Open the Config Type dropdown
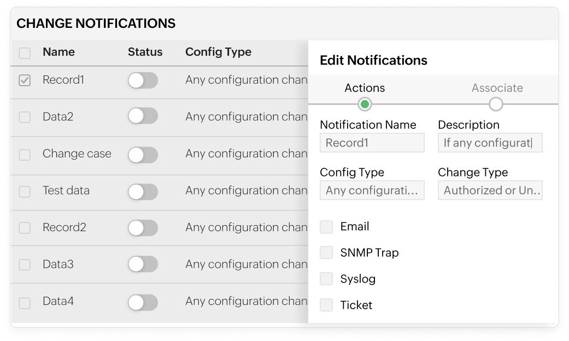 click(x=372, y=190)
